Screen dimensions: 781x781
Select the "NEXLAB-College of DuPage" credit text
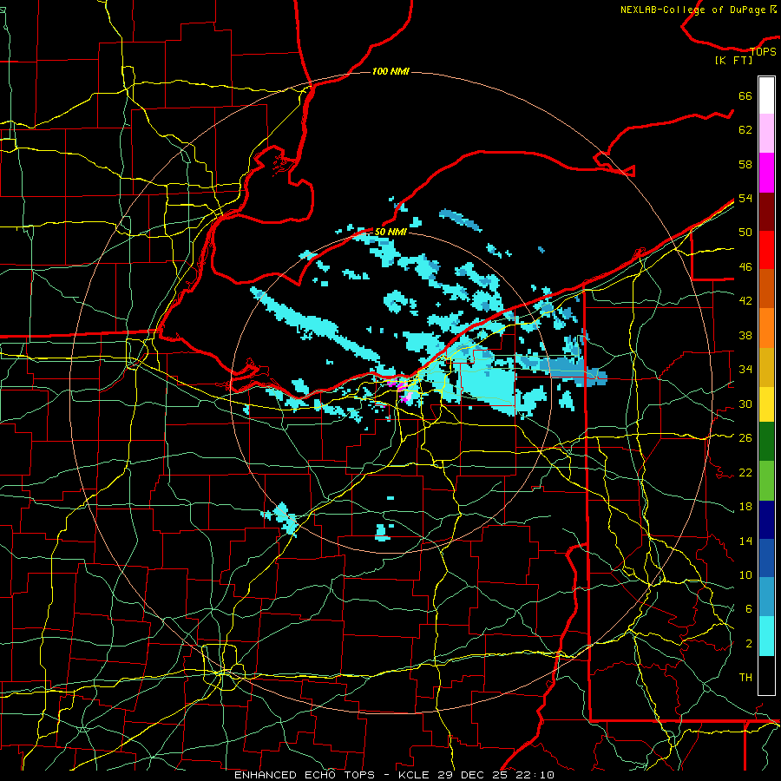point(692,10)
